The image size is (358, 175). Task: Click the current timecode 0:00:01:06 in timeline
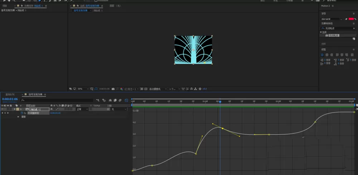[10, 99]
